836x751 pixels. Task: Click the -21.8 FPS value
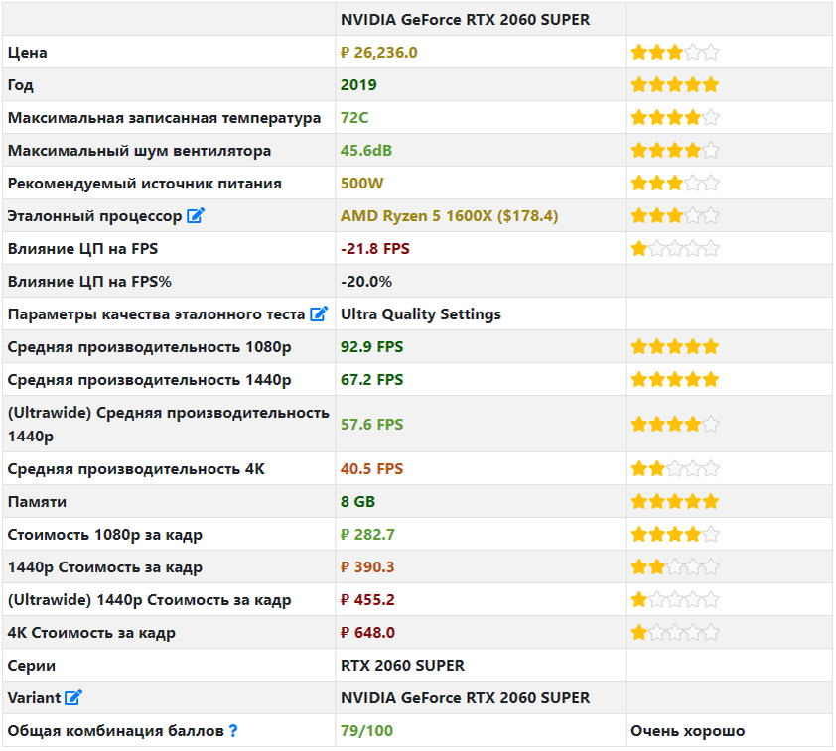(x=375, y=249)
